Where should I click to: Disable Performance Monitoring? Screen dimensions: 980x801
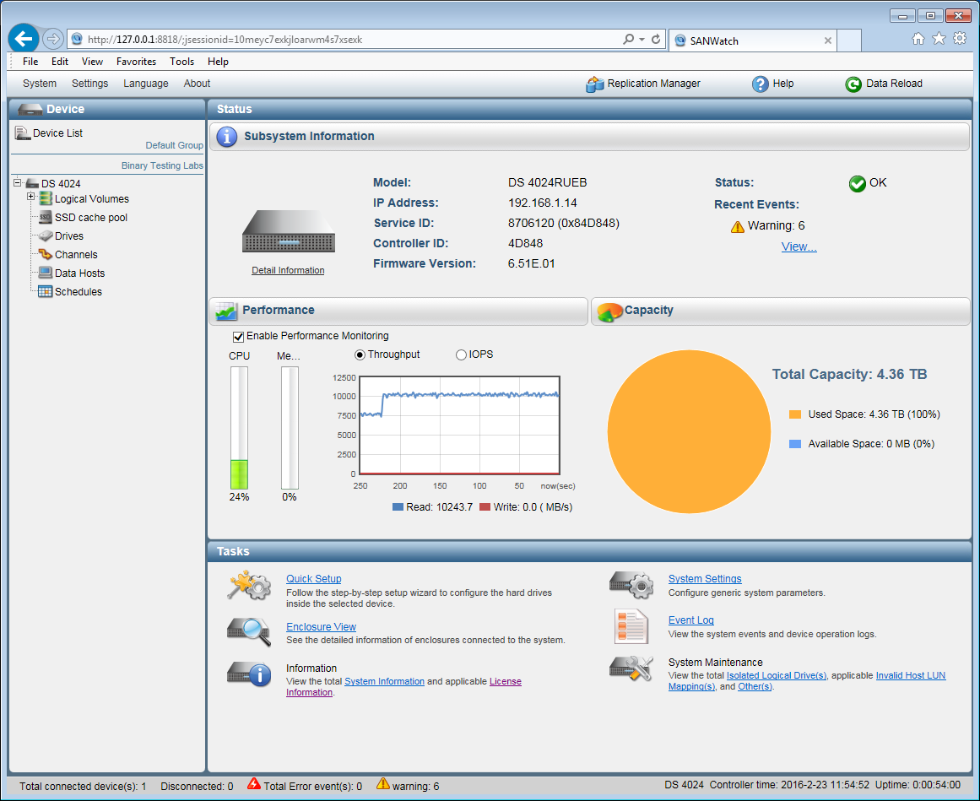click(x=239, y=336)
